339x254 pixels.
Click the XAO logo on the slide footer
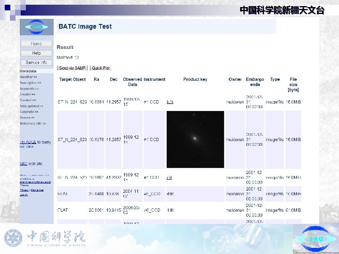[x=315, y=238]
